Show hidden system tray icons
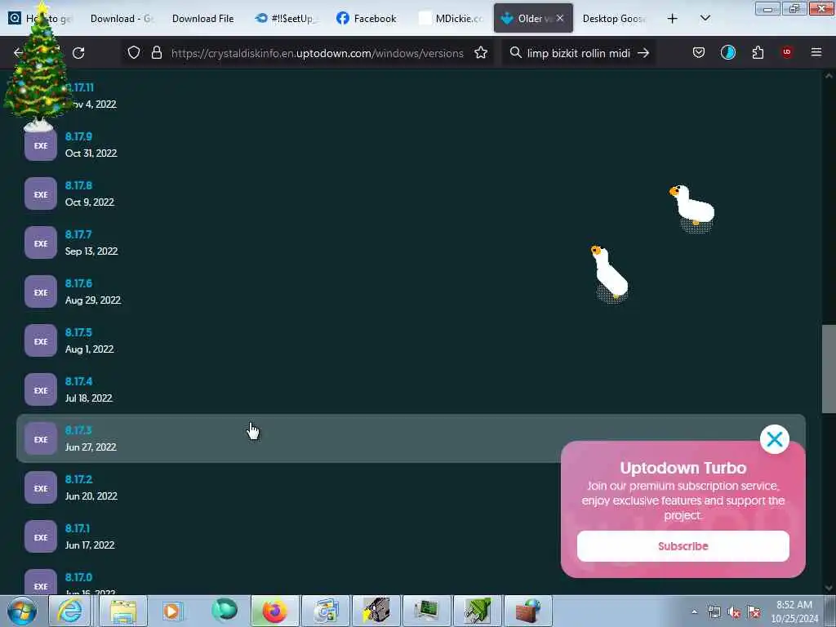This screenshot has height=627, width=836. point(694,611)
